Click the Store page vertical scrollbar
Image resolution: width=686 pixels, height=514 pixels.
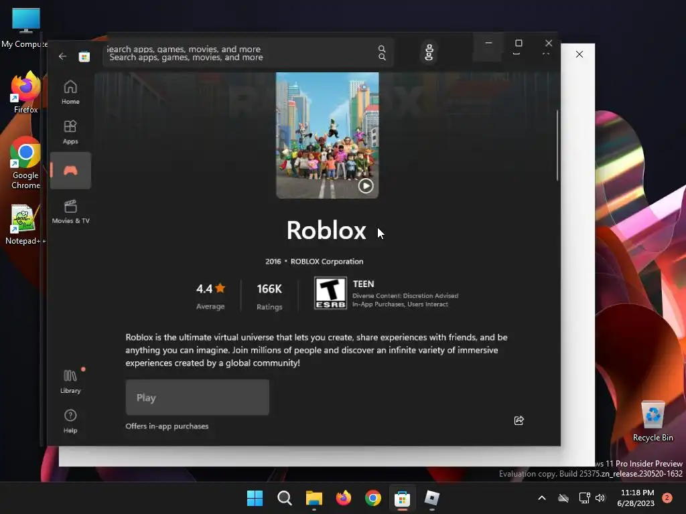(557, 145)
